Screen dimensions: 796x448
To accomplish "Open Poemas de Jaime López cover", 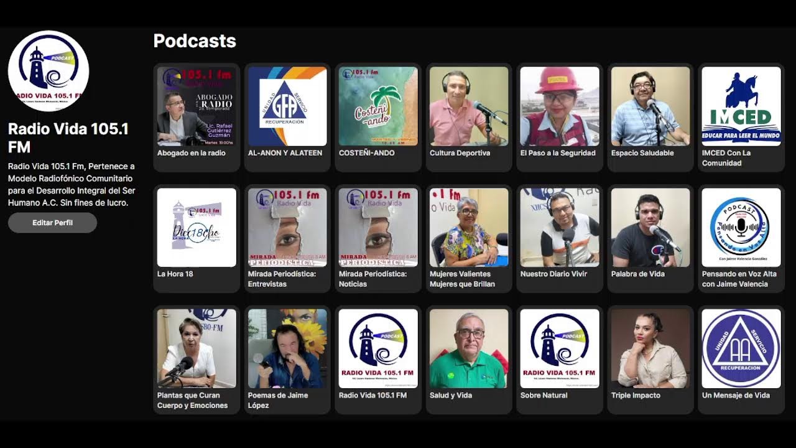I will (287, 349).
